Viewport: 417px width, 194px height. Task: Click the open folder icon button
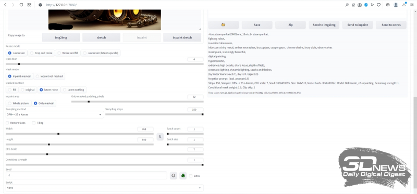(224, 24)
